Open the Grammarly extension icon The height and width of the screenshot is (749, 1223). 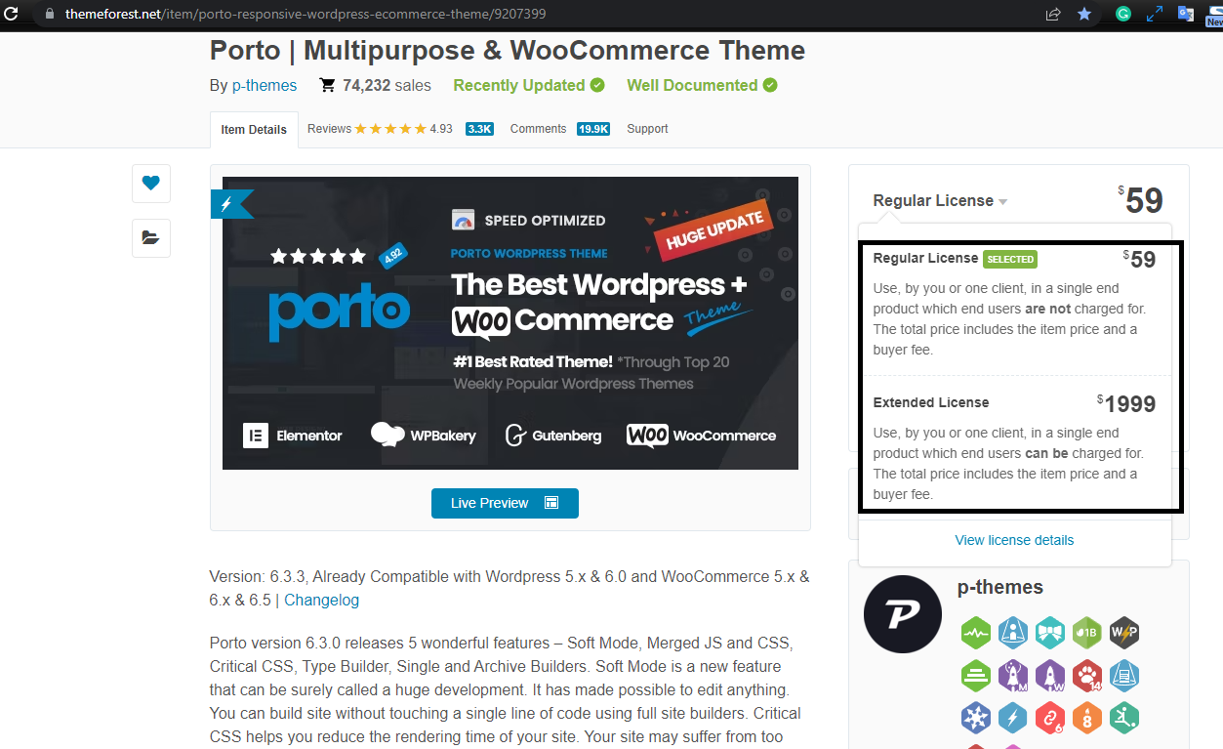pyautogui.click(x=1122, y=14)
